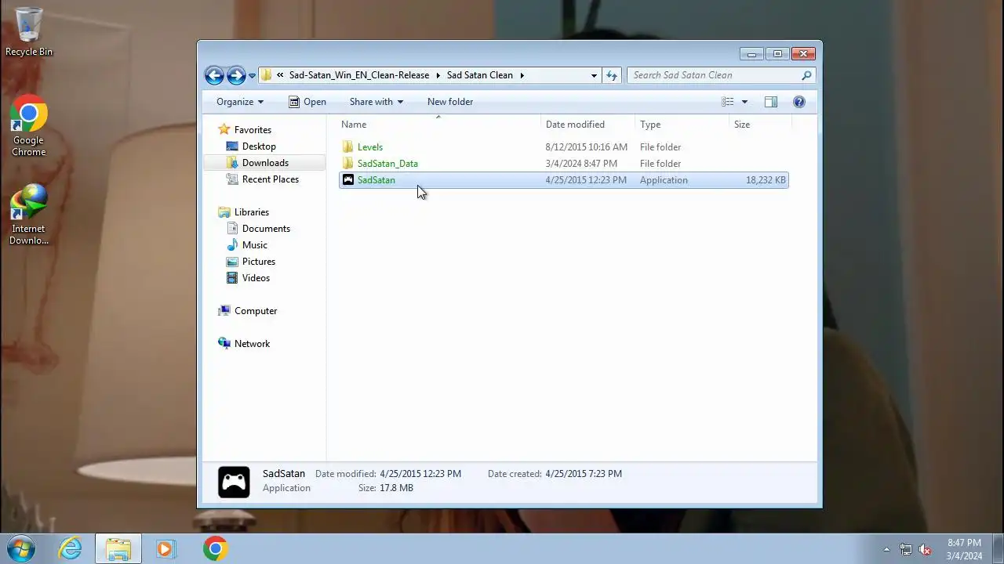Open the Share with menu
Image resolution: width=1004 pixels, height=564 pixels.
[376, 102]
